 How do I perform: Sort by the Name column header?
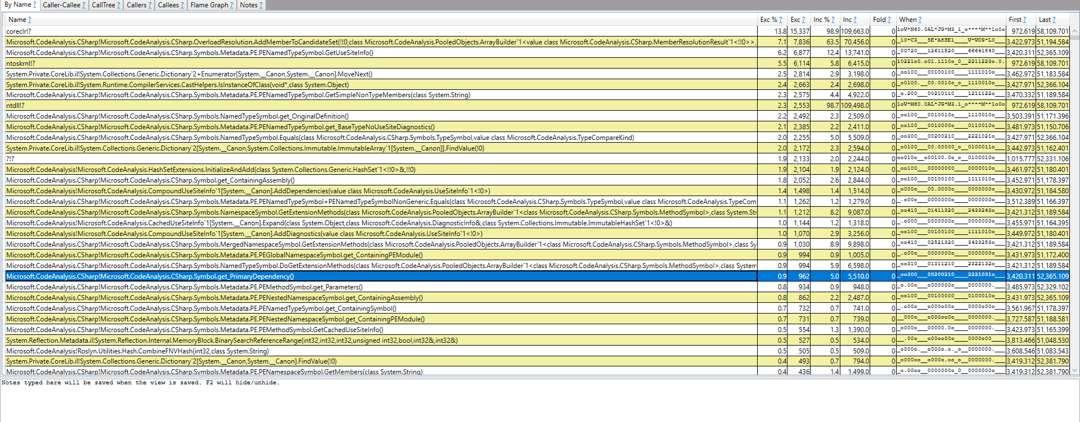tap(17, 20)
